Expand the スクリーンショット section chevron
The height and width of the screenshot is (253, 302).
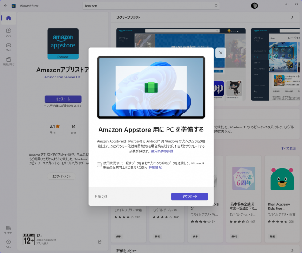292,17
